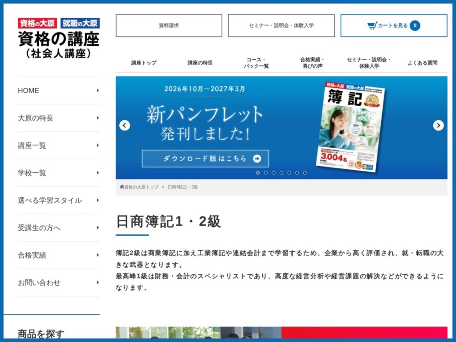This screenshot has width=456, height=342.
Task: Open セミナー・説明会・体験入学 nav tab
Action: point(369,63)
